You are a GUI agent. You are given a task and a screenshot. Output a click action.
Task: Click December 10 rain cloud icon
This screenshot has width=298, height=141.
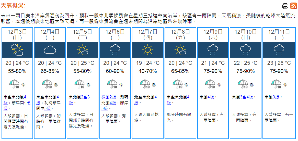(x=245, y=49)
